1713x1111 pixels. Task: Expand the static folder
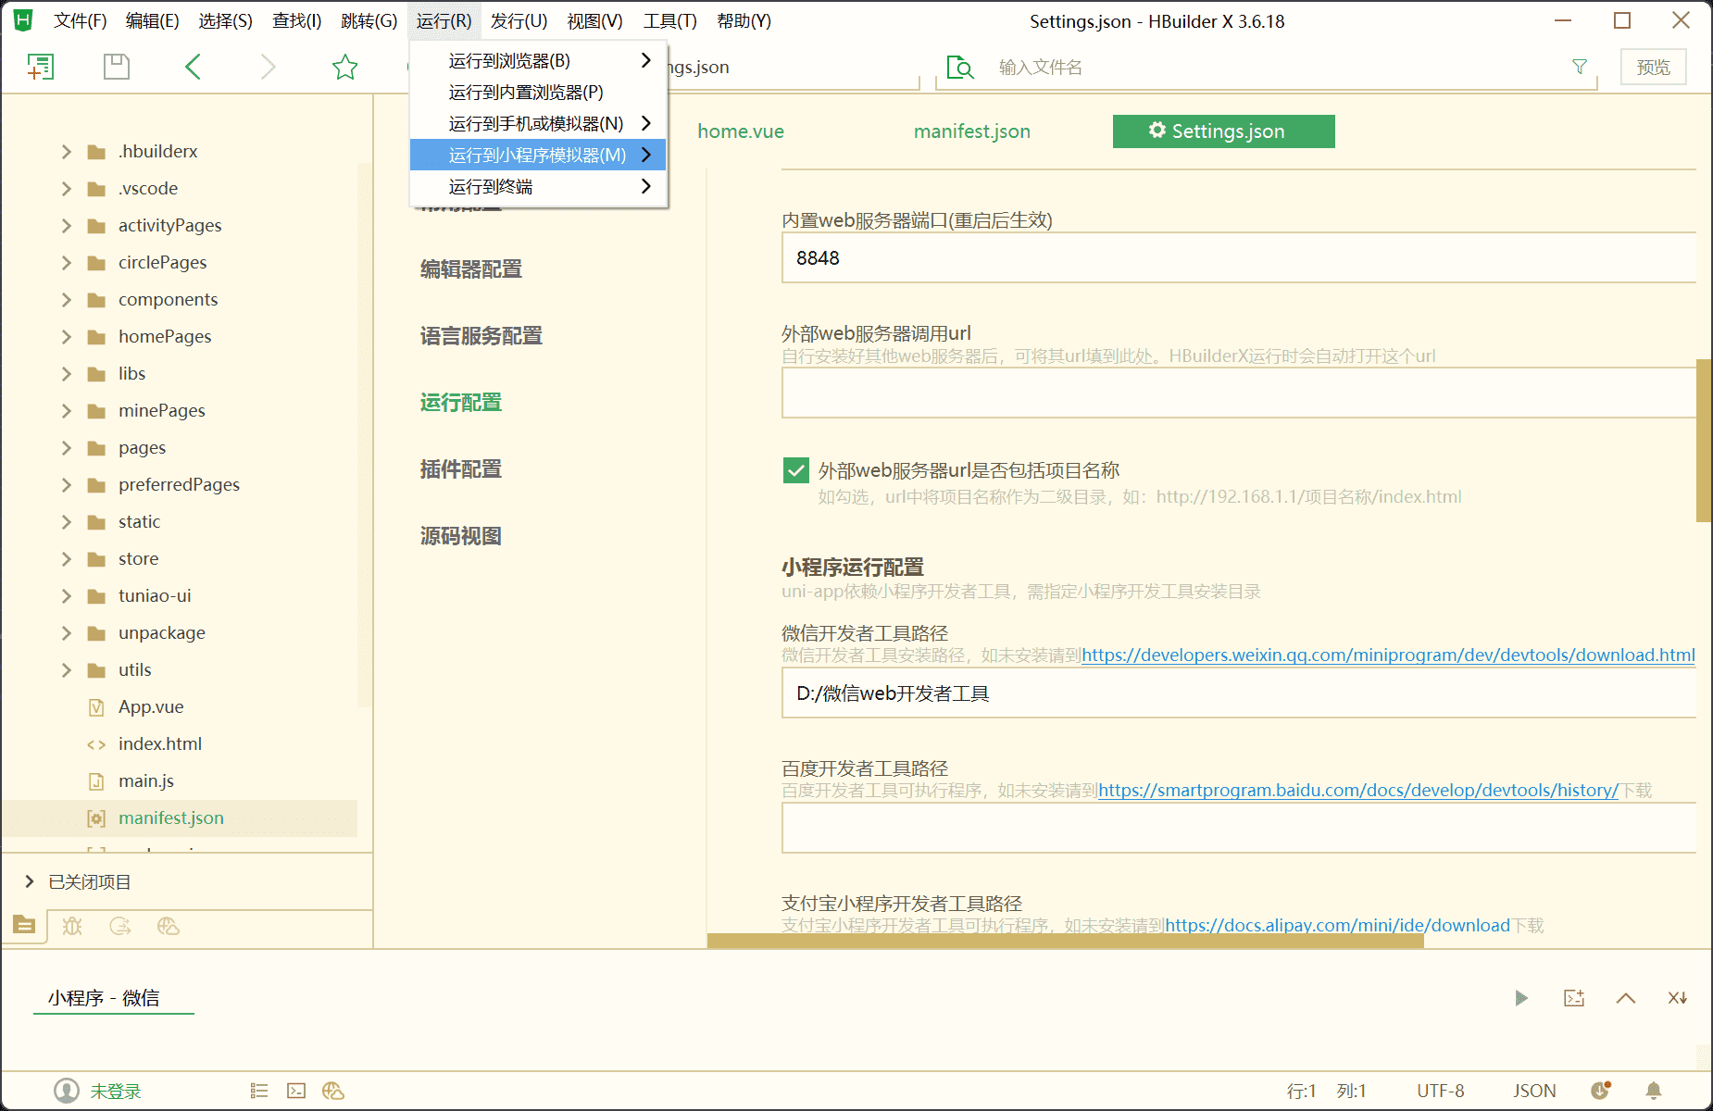pos(66,522)
